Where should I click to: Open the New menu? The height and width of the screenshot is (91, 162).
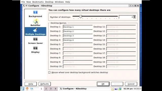point(29,2)
